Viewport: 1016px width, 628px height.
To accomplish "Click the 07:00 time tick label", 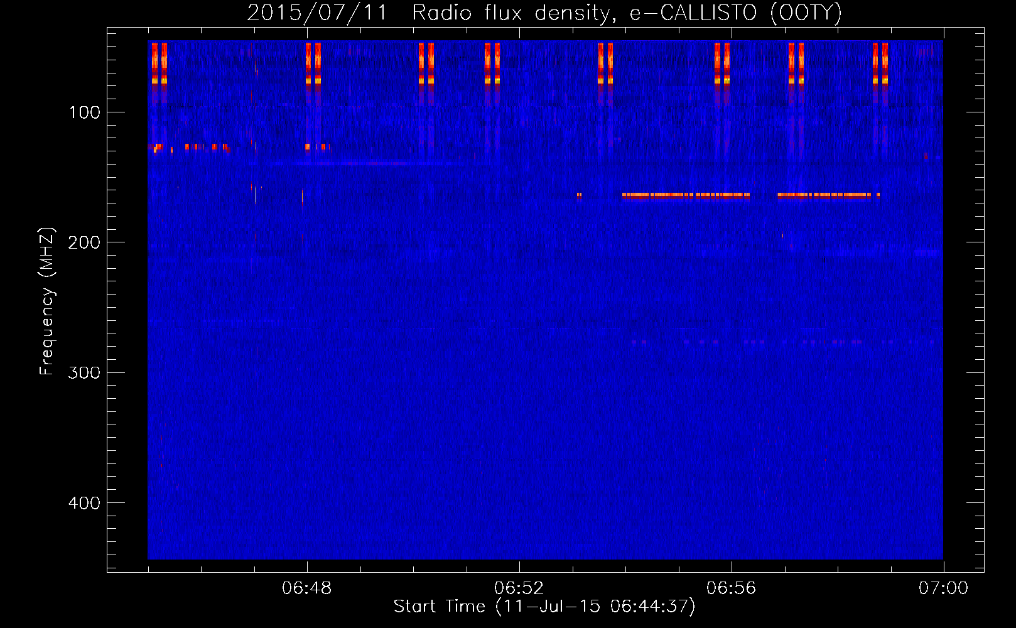I will [x=944, y=588].
